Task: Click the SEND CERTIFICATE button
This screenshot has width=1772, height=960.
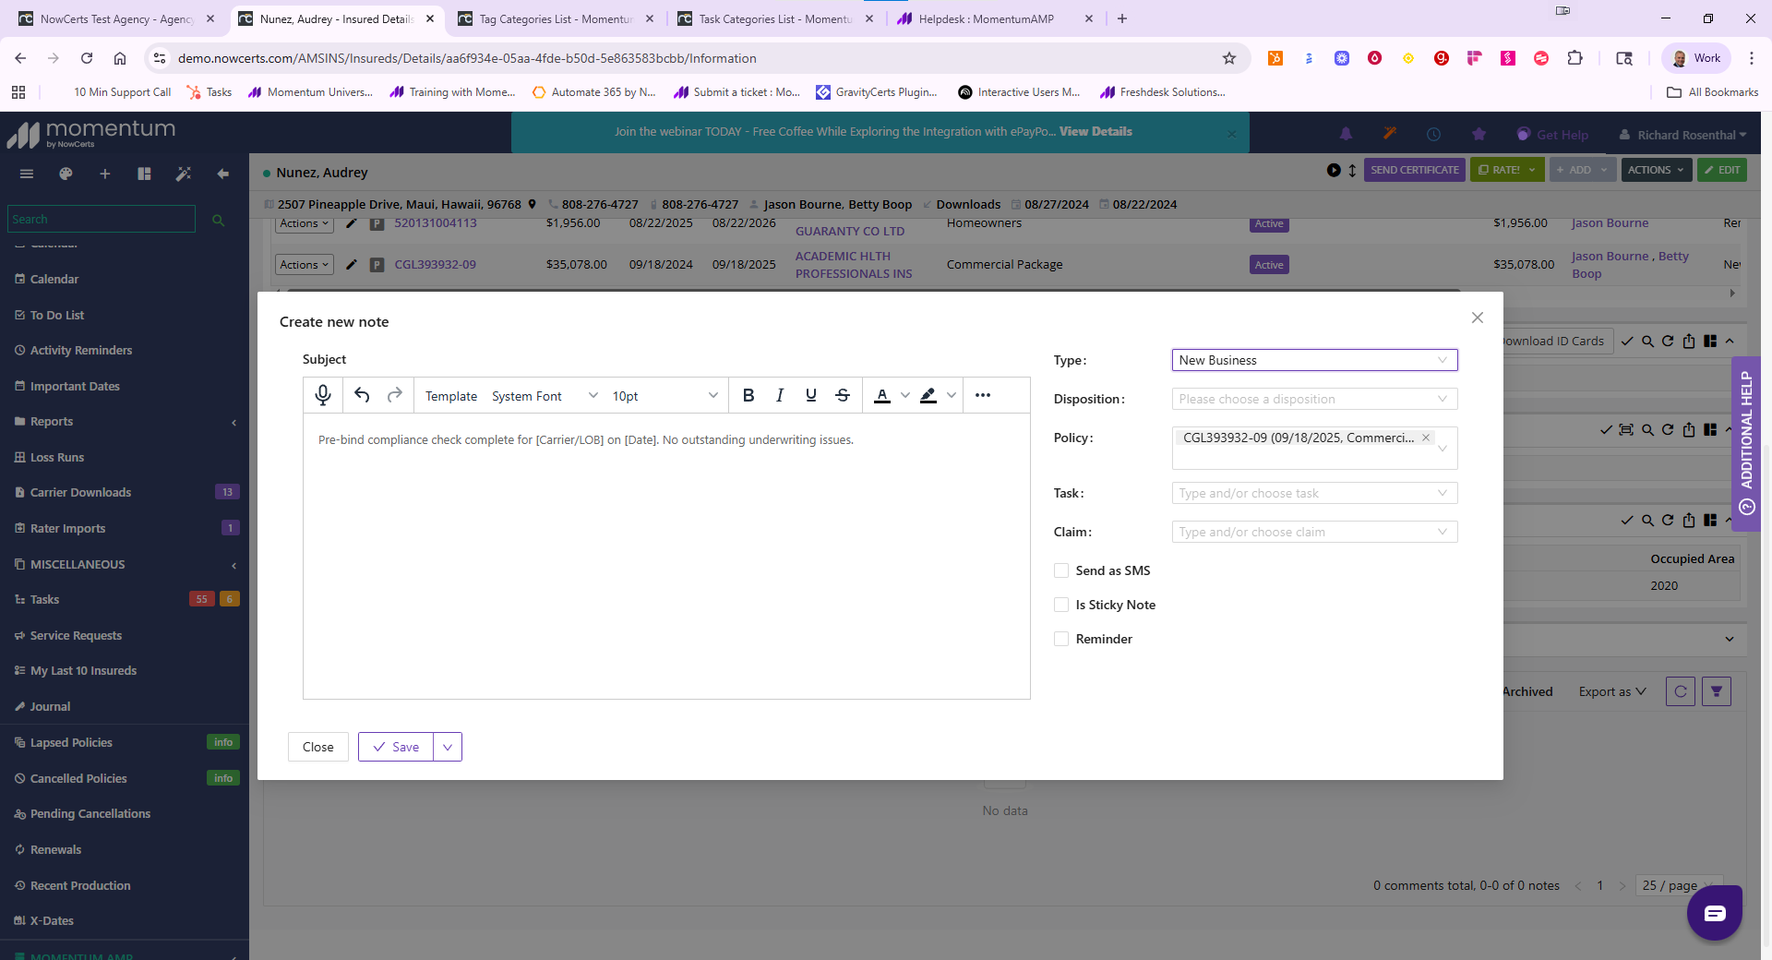Action: [1414, 170]
